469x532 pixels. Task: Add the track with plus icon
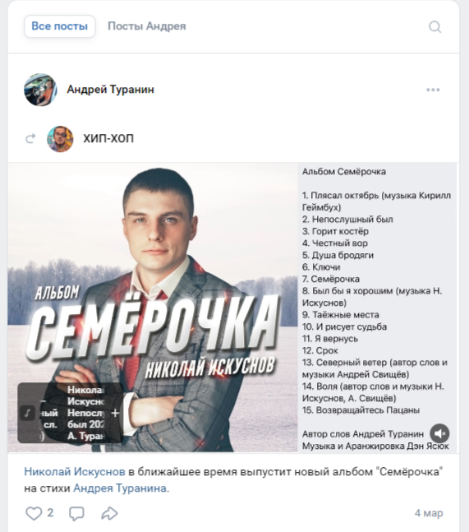coord(115,413)
